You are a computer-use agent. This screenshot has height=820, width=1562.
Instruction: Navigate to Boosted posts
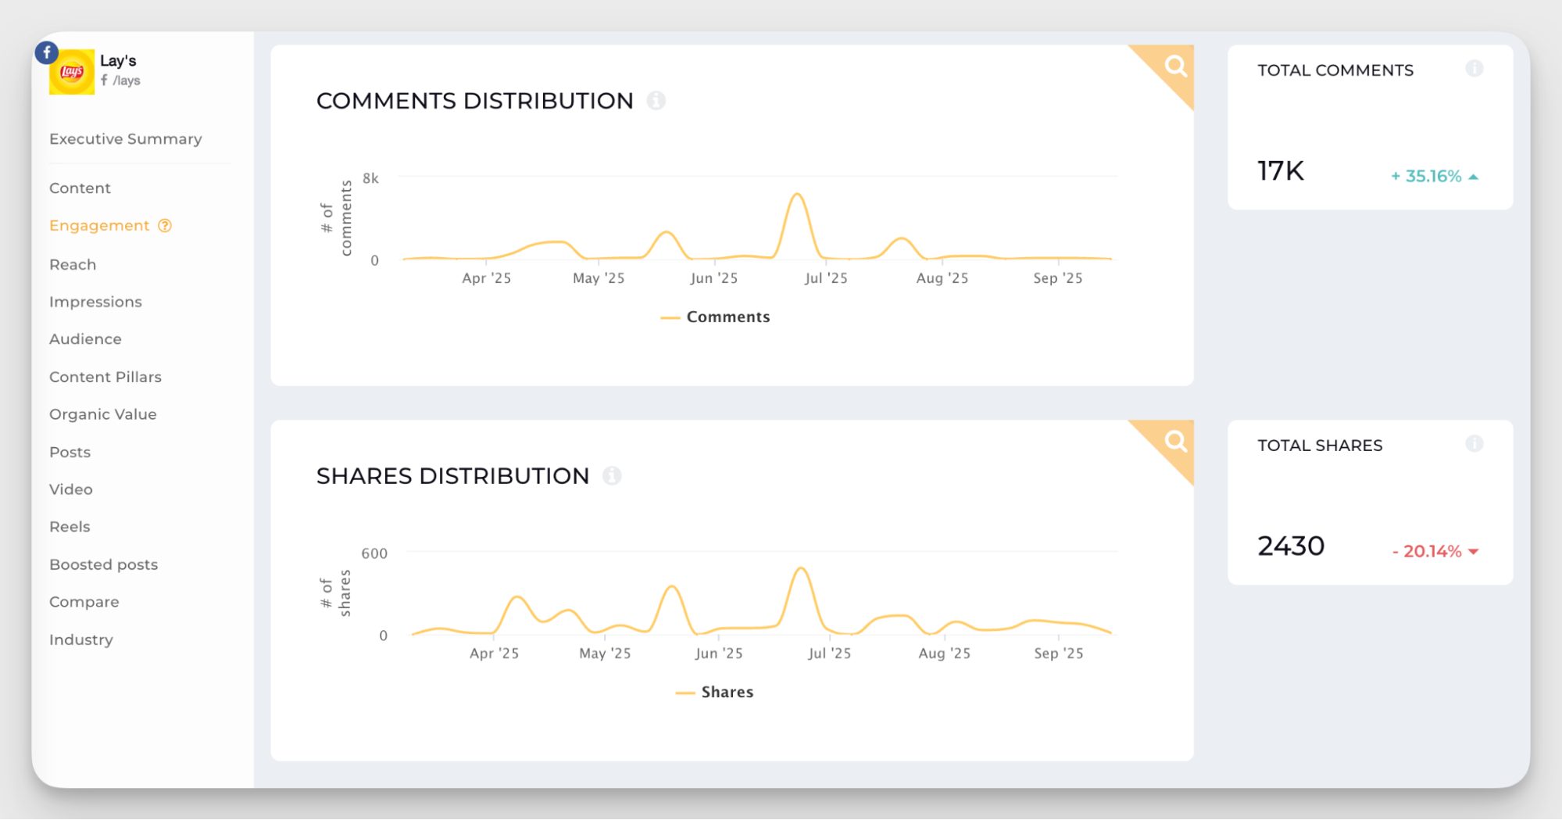103,564
